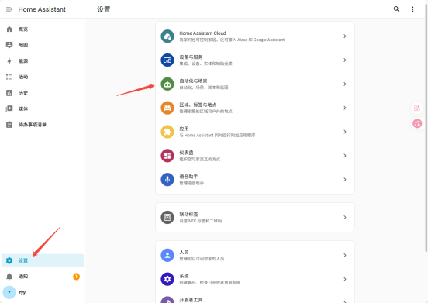Click the dashboard grid icon
Viewport: 428px width, 303px height.
point(167,156)
